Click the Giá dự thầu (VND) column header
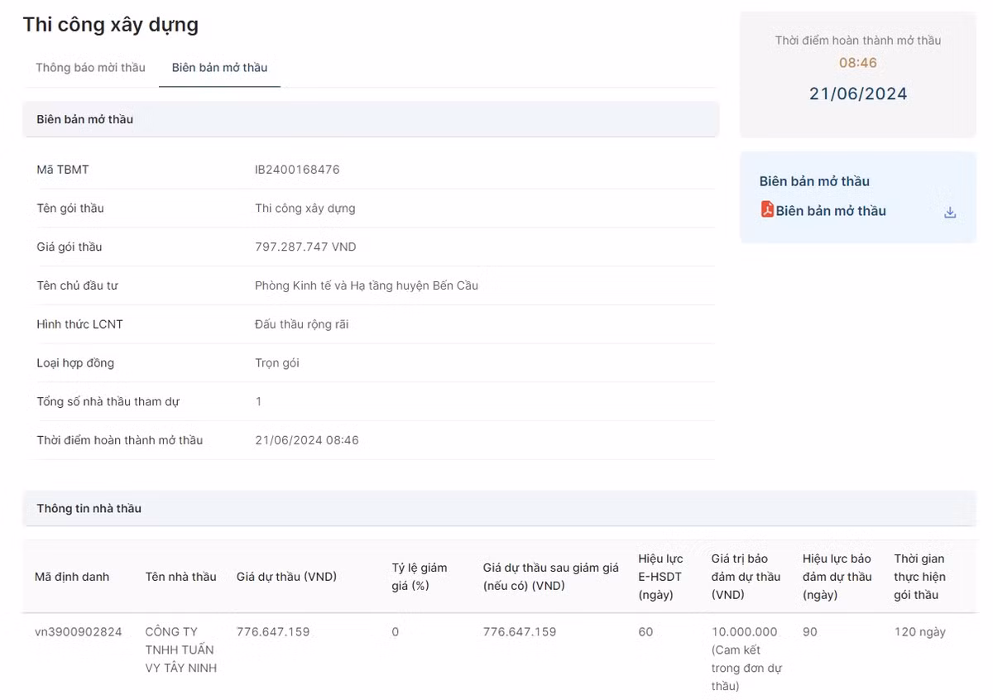Screen dimensions: 993x700 point(286,577)
